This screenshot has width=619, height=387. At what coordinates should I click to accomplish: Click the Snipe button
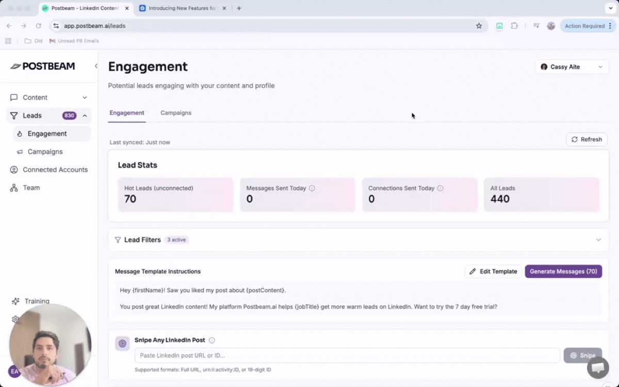583,356
